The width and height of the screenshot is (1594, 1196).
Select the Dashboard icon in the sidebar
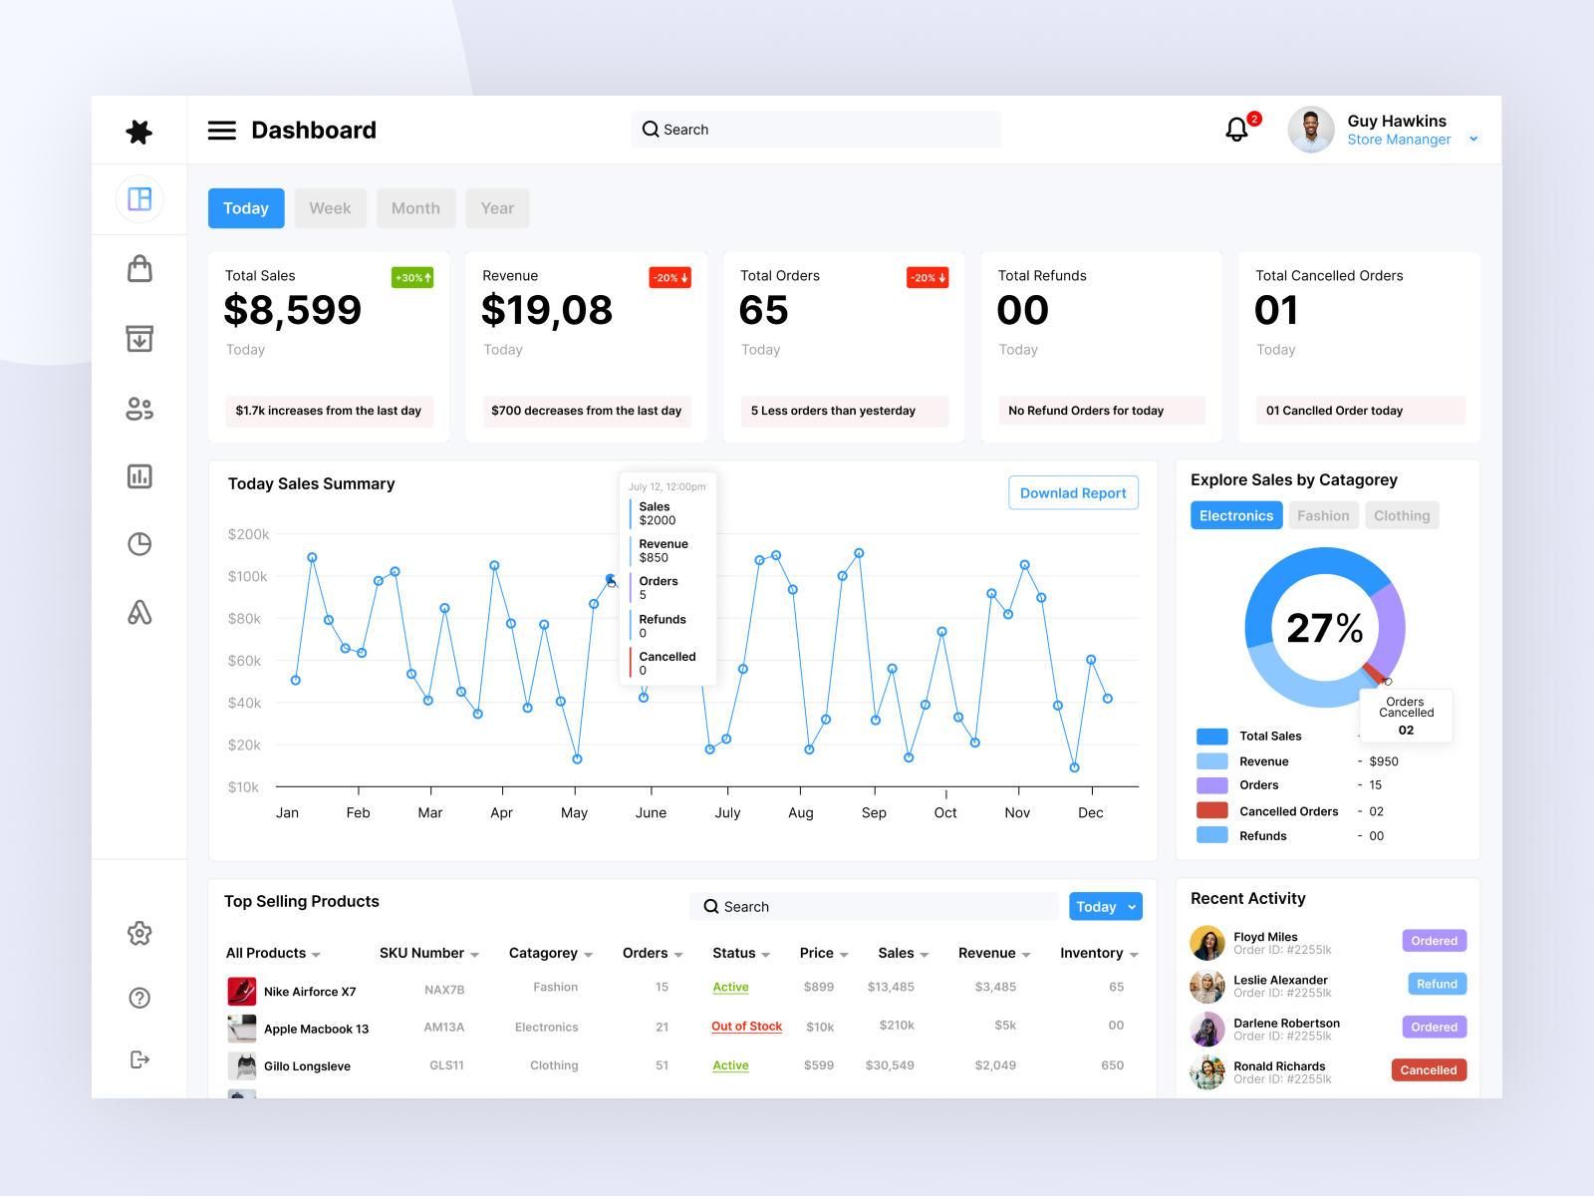(139, 199)
